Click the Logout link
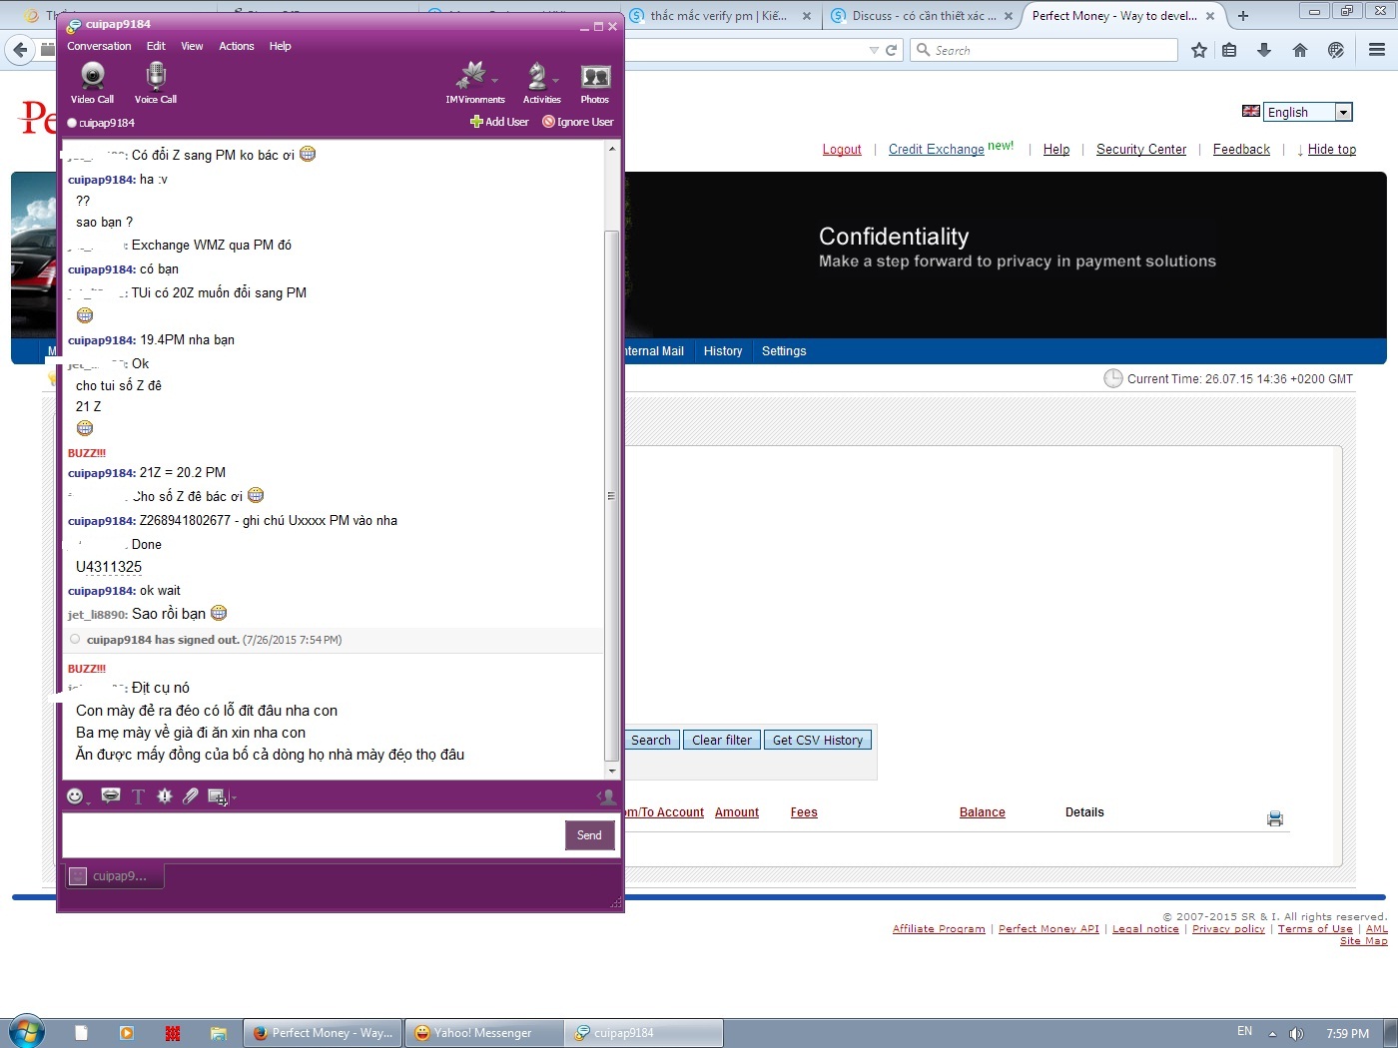 (842, 150)
